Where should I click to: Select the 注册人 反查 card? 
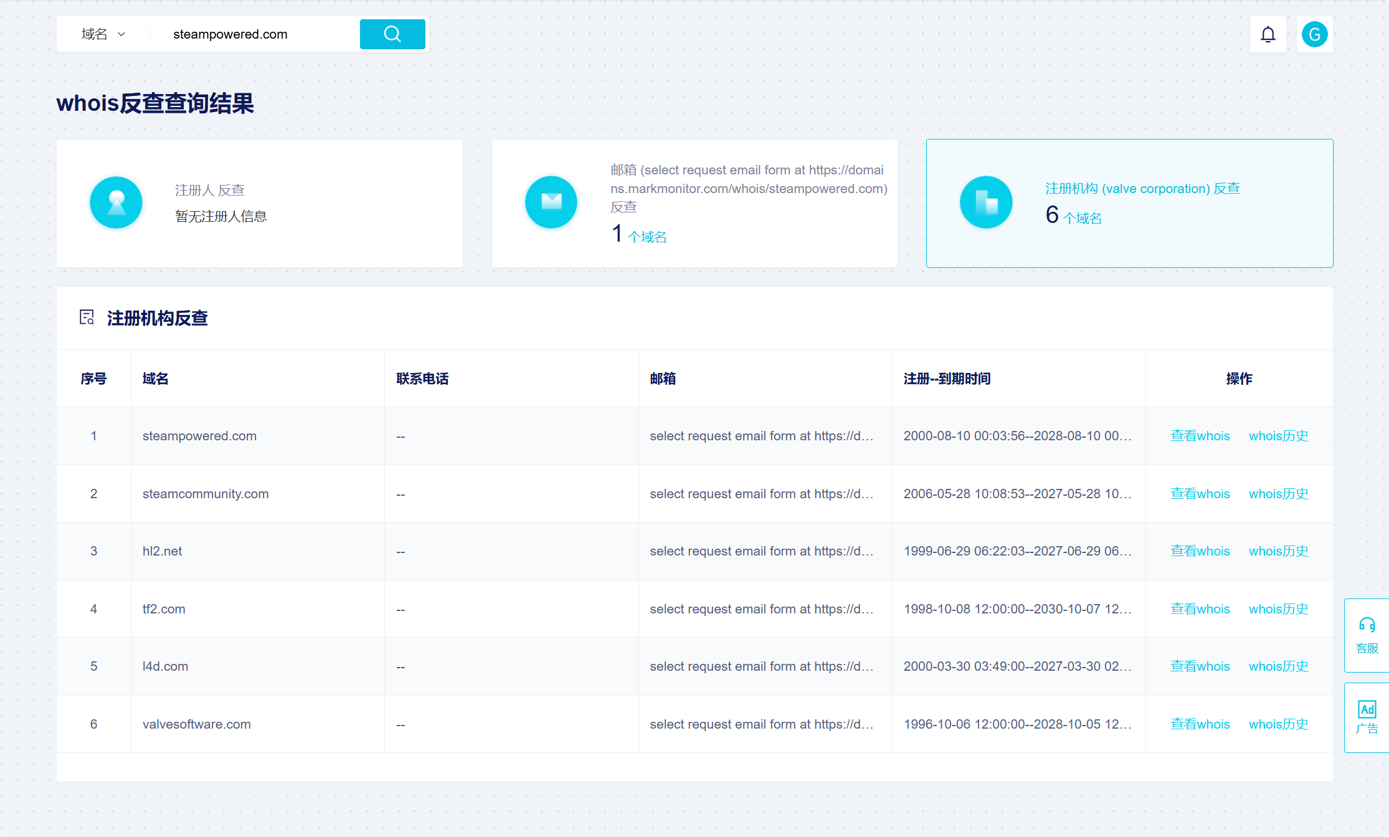[x=259, y=204]
